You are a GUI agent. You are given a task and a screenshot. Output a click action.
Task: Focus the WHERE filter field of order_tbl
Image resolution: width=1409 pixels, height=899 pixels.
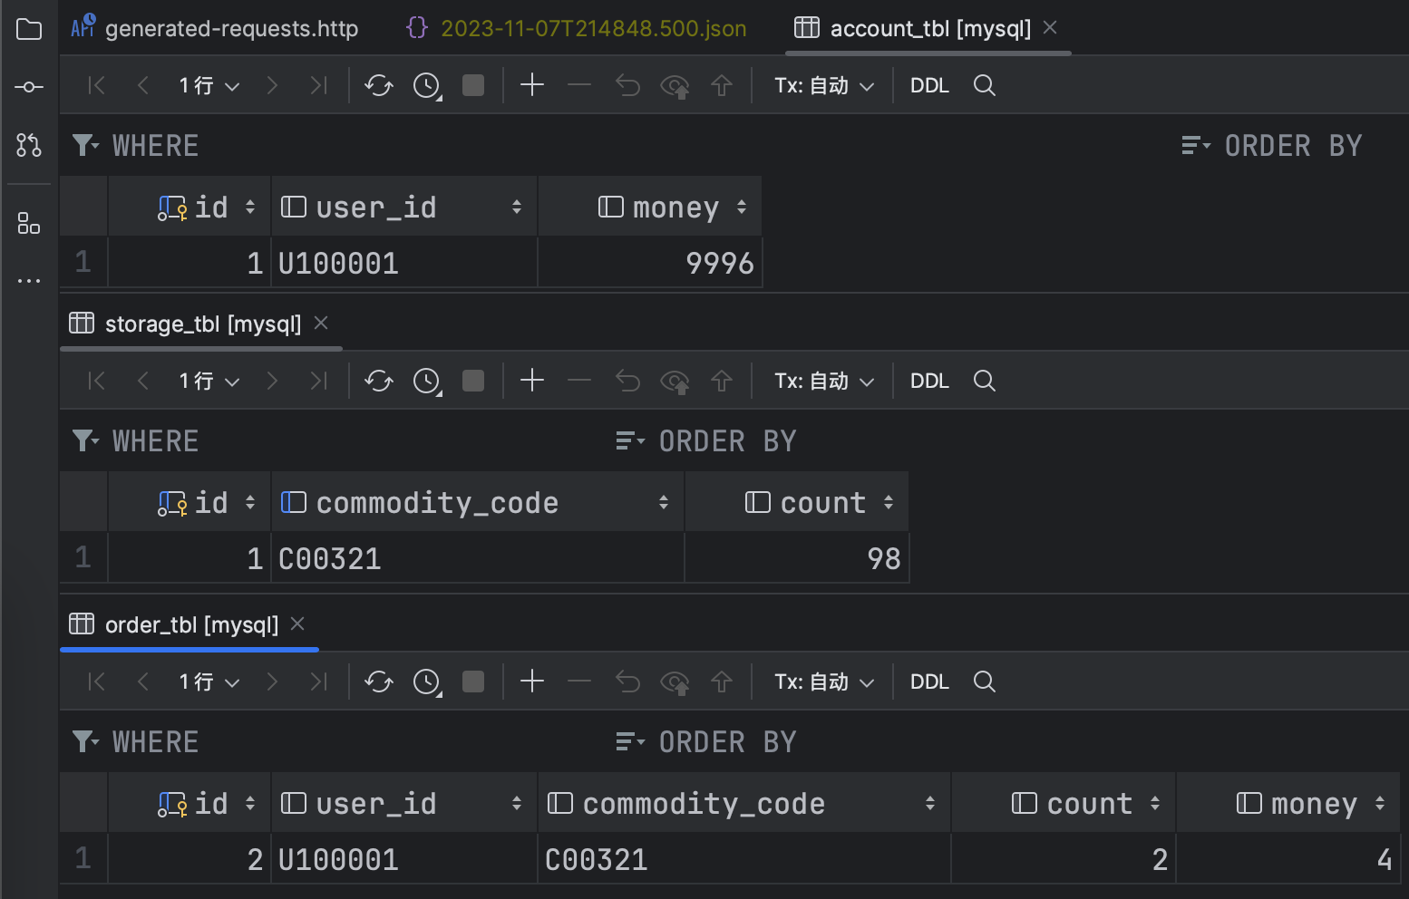point(335,742)
